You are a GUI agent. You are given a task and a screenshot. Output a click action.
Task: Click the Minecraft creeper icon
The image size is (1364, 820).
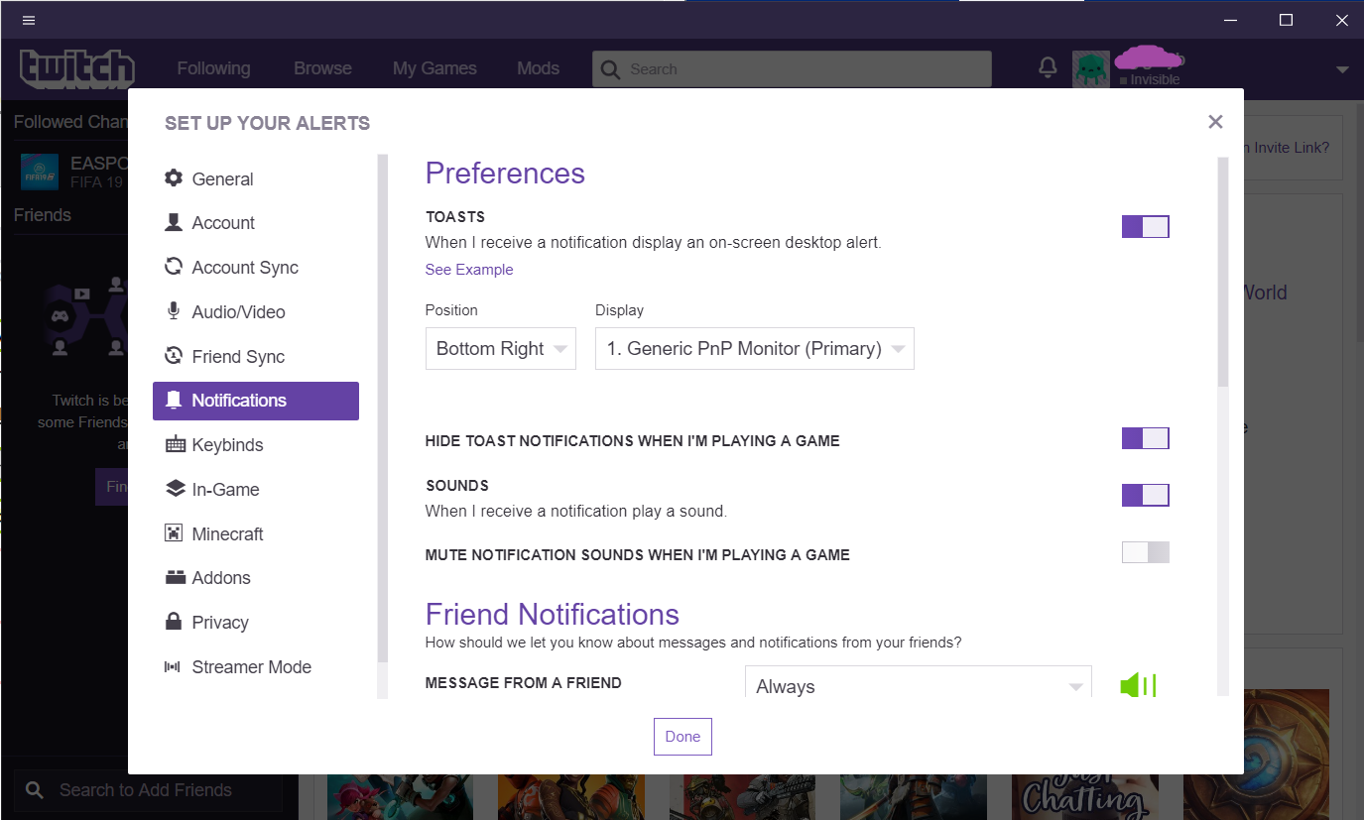174,533
